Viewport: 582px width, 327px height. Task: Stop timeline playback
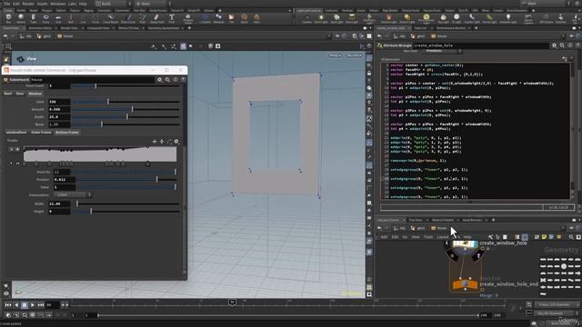[25, 305]
